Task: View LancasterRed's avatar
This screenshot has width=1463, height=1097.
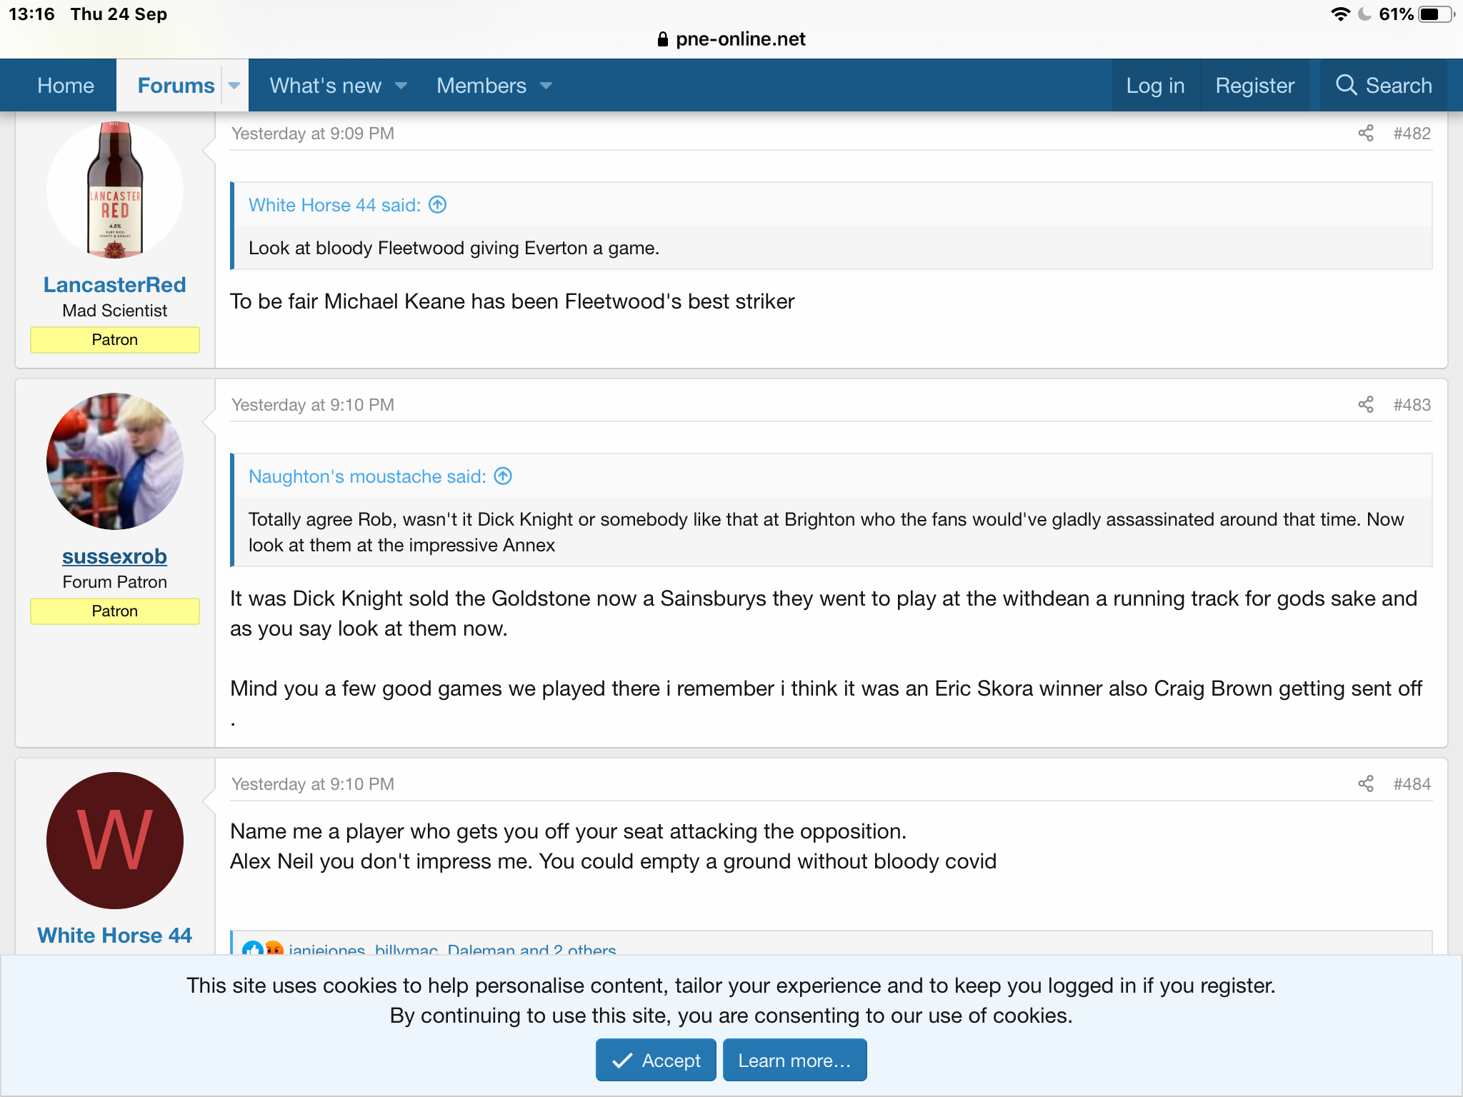Action: pos(115,190)
